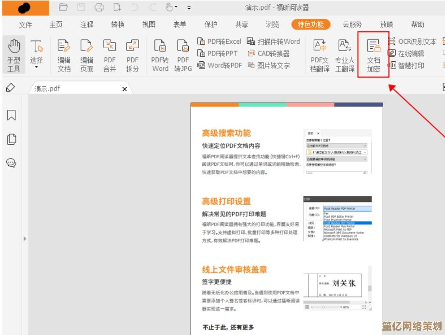Open the Pages thumbnail panel in sidebar
This screenshot has height=335, width=445.
point(12,139)
